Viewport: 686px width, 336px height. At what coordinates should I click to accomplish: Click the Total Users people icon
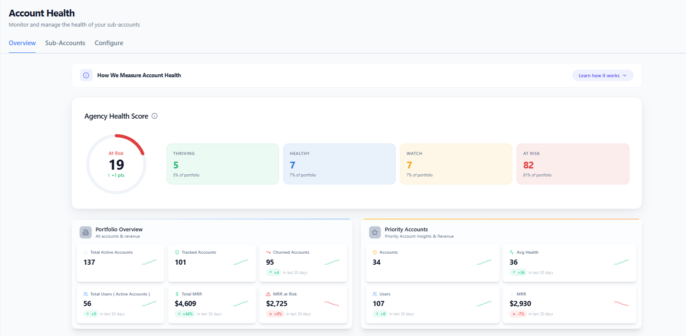pos(86,294)
